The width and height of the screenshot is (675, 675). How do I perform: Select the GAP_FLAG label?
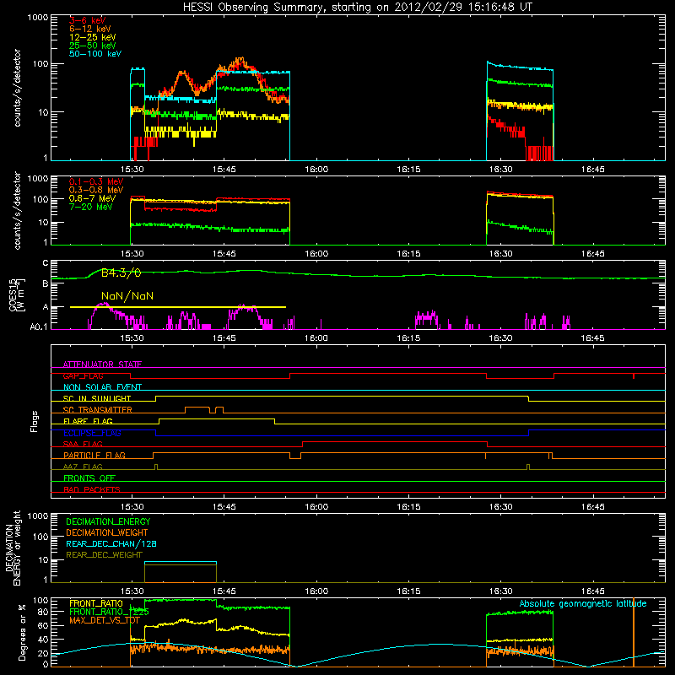pos(83,375)
